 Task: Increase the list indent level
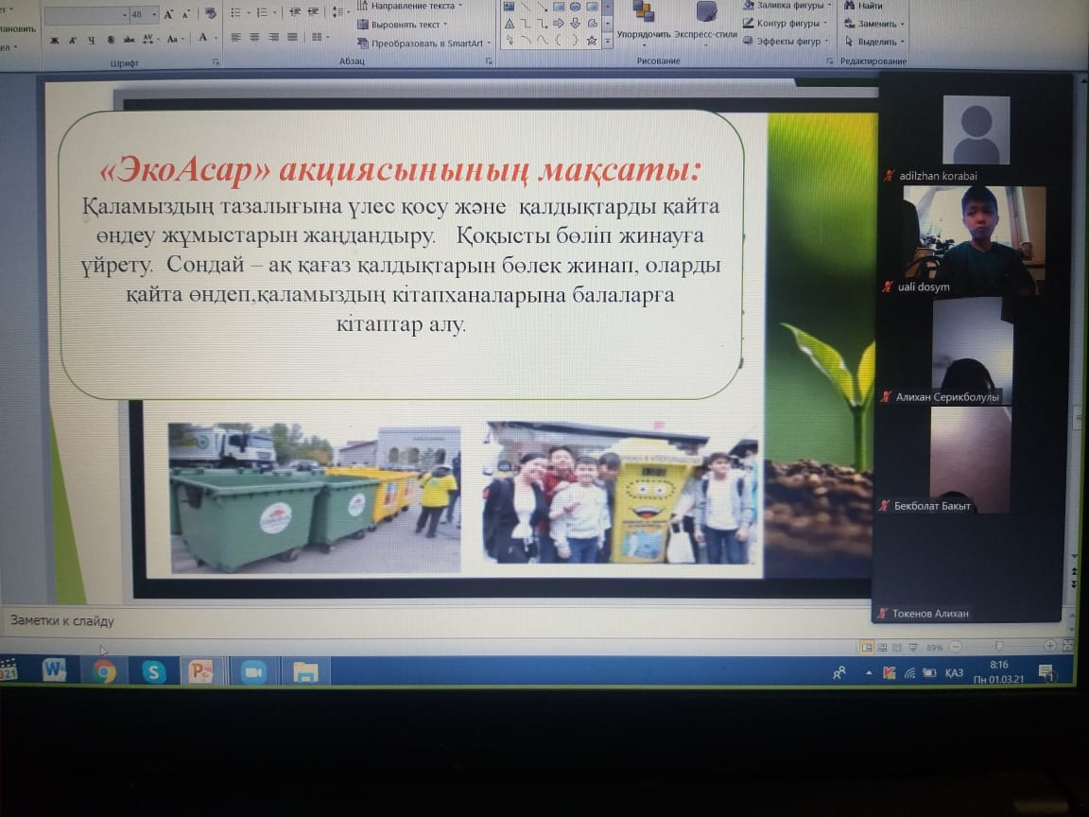pyautogui.click(x=314, y=11)
